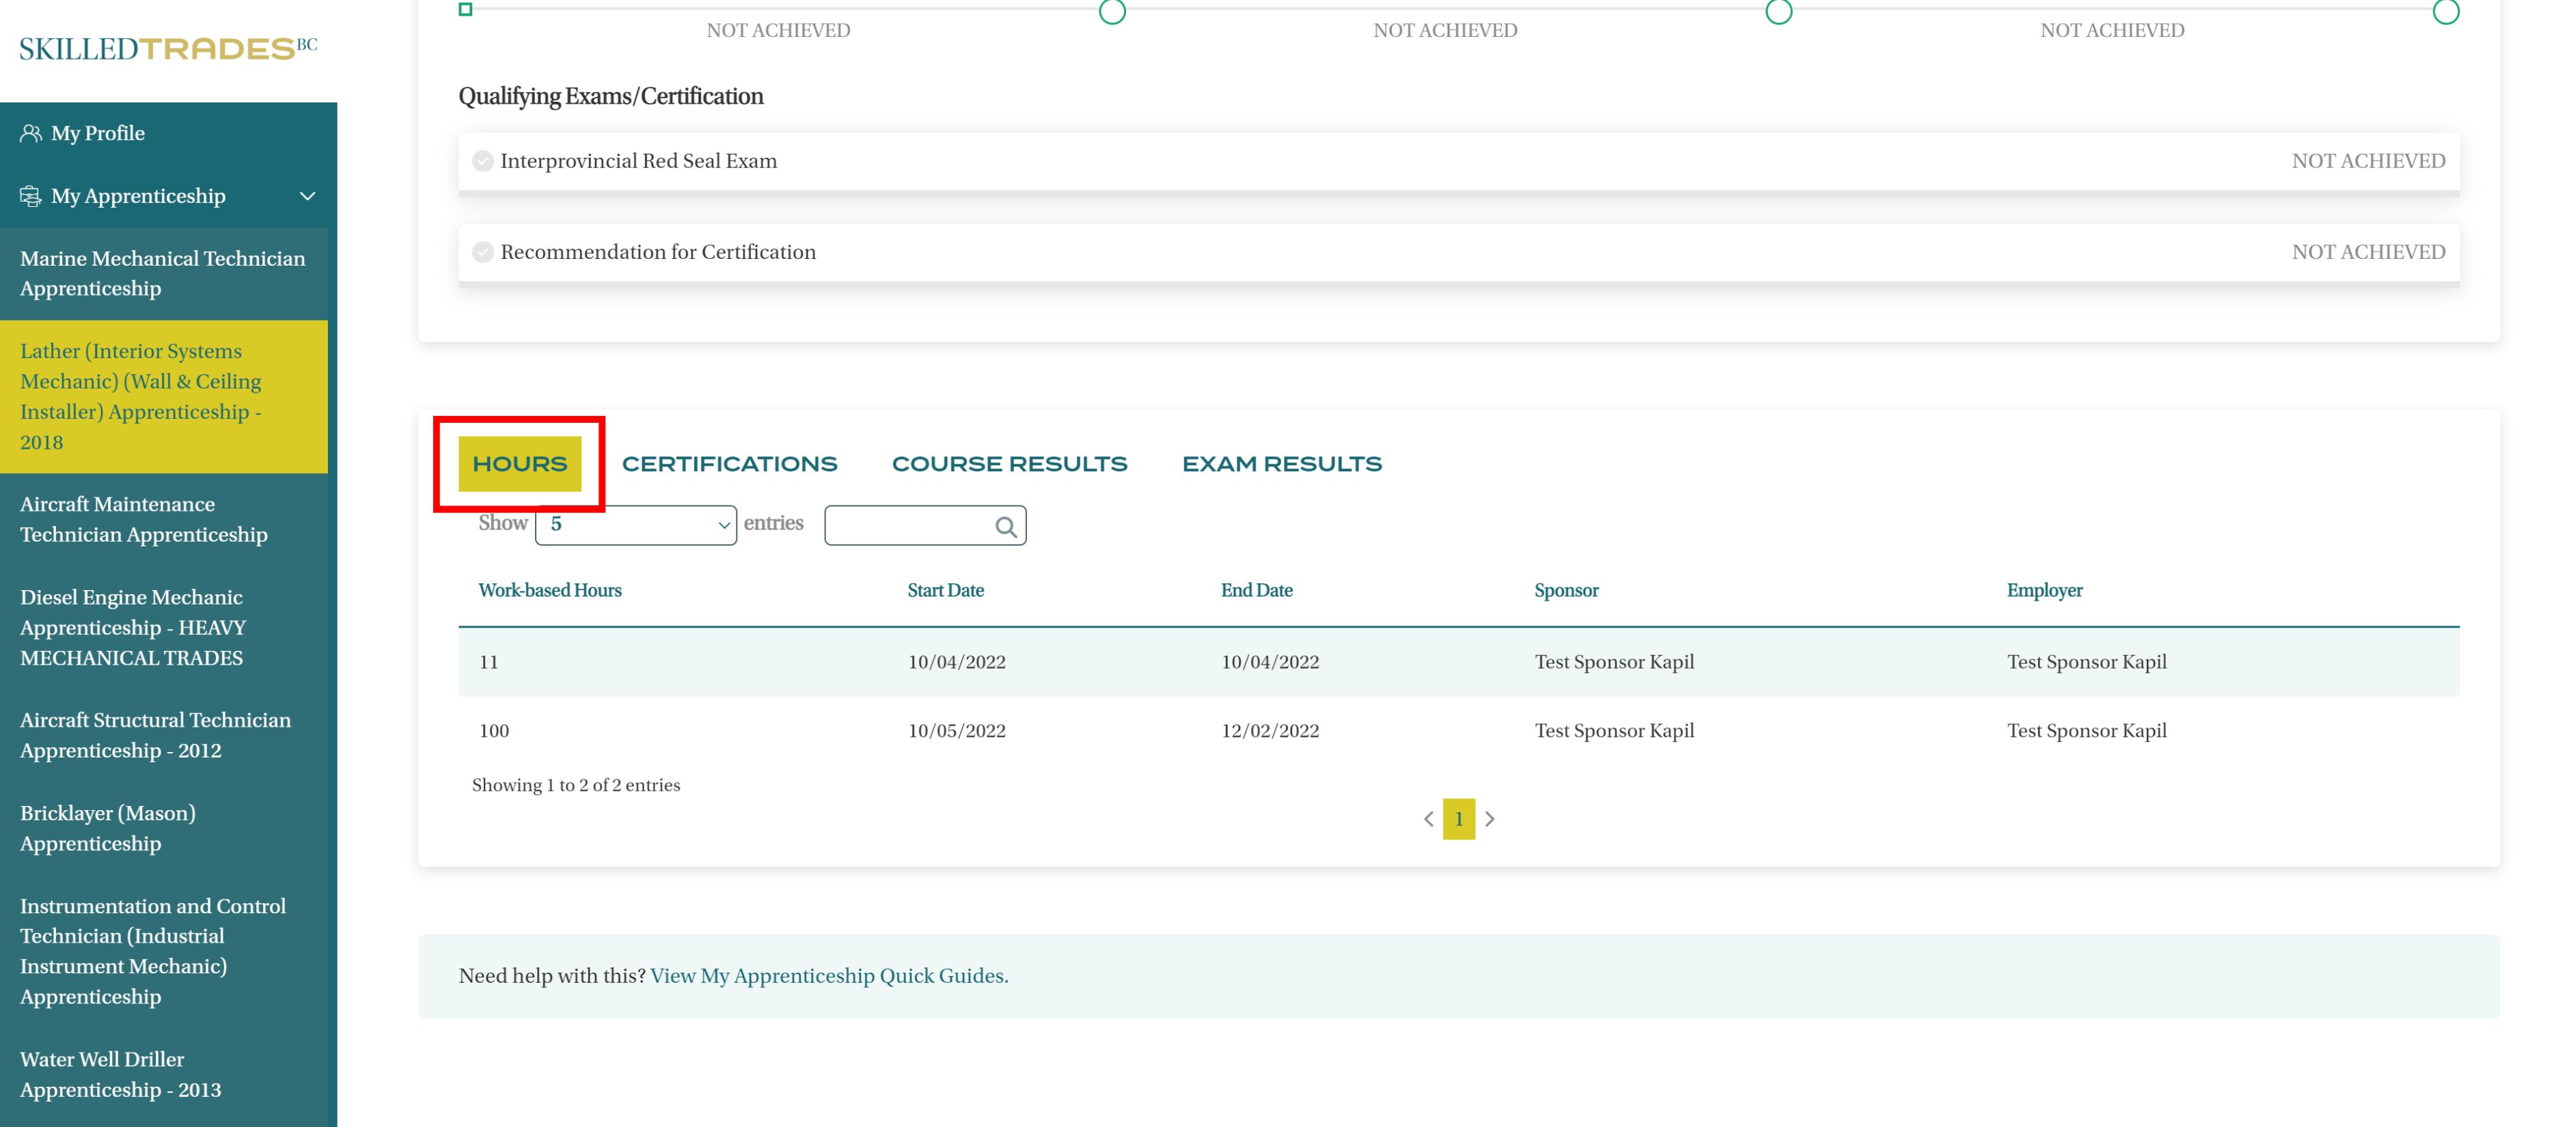Click the first progress milestone circle
Screen dimensions: 2576x1127
1112,12
